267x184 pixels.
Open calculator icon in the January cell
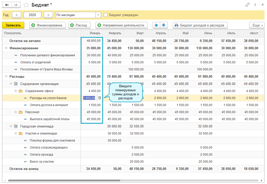(100, 98)
